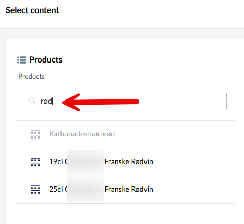
Task: Click "Franske Rødvin" text in the 19cl row
Action: [129, 161]
